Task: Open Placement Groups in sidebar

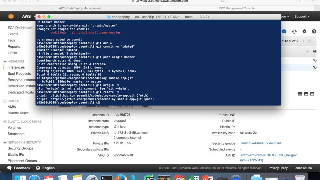Action: coord(22,161)
